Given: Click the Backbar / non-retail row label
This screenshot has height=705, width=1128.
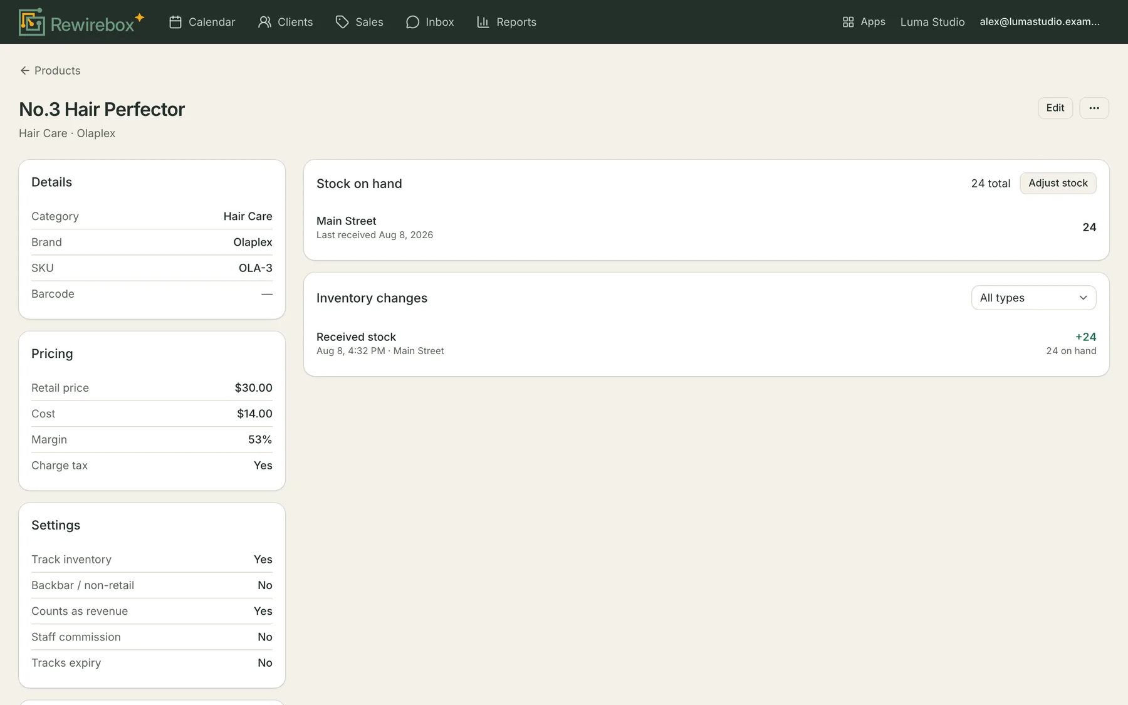Looking at the screenshot, I should pos(83,585).
